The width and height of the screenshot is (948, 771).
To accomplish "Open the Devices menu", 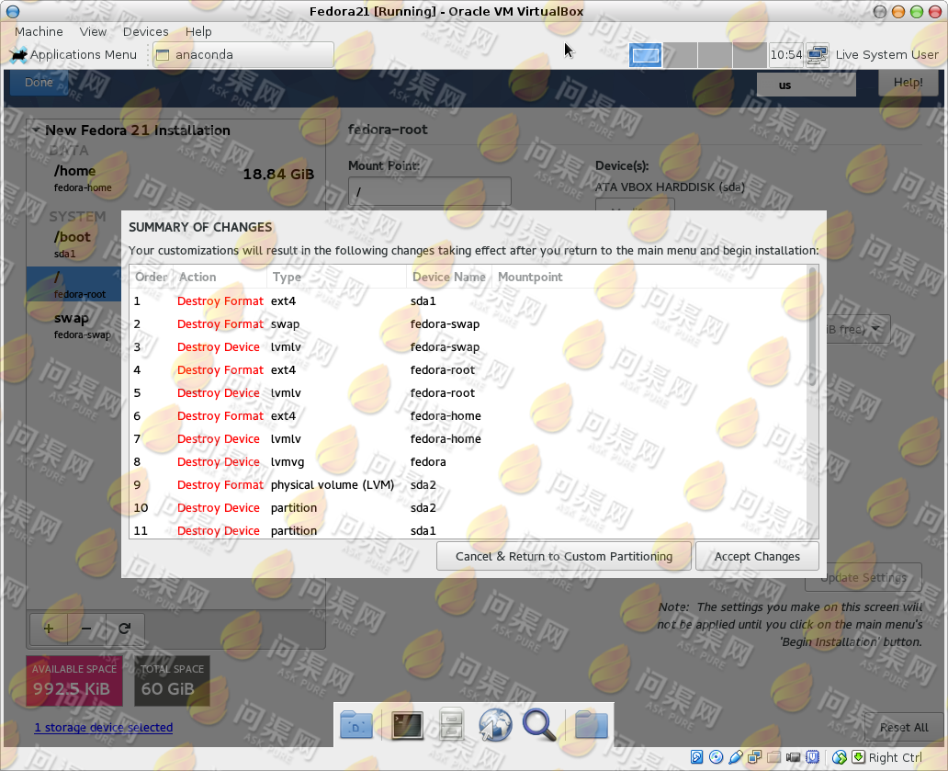I will coord(146,31).
